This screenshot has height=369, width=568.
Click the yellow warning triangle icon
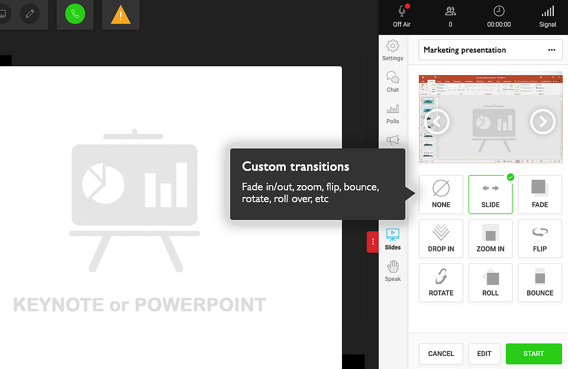click(121, 14)
